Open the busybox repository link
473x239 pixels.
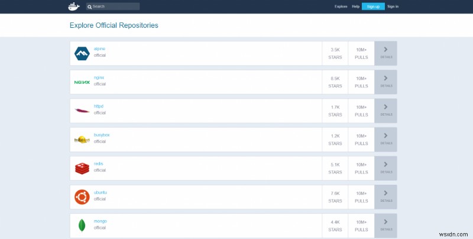coord(101,135)
